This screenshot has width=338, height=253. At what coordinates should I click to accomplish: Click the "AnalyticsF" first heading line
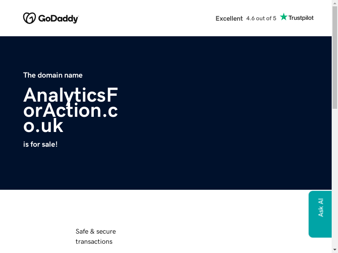[x=71, y=95]
